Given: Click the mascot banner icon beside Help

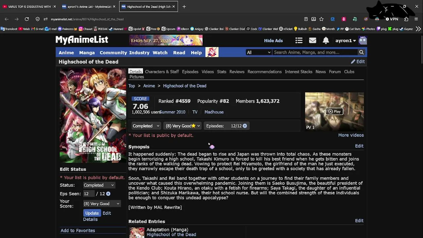Looking at the screenshot, I should click(x=212, y=52).
